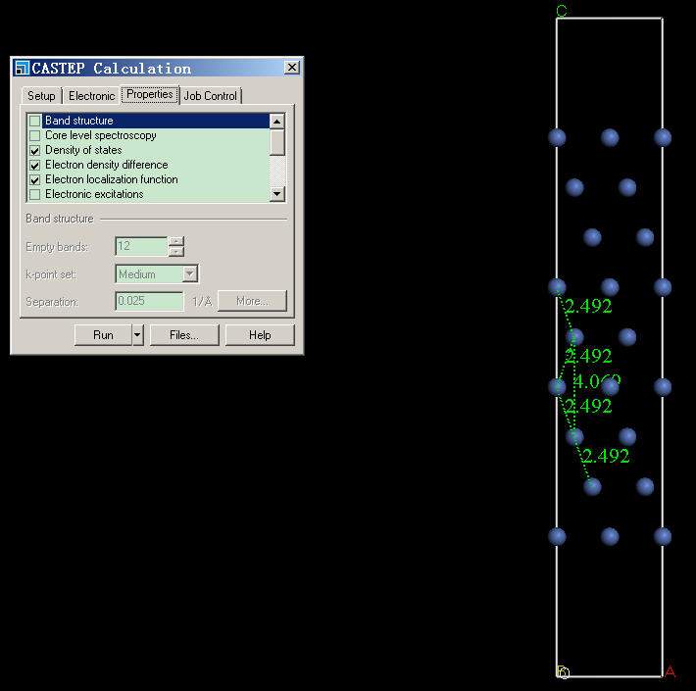Click the properties list scroll-down arrow
The image size is (696, 691).
pos(277,194)
